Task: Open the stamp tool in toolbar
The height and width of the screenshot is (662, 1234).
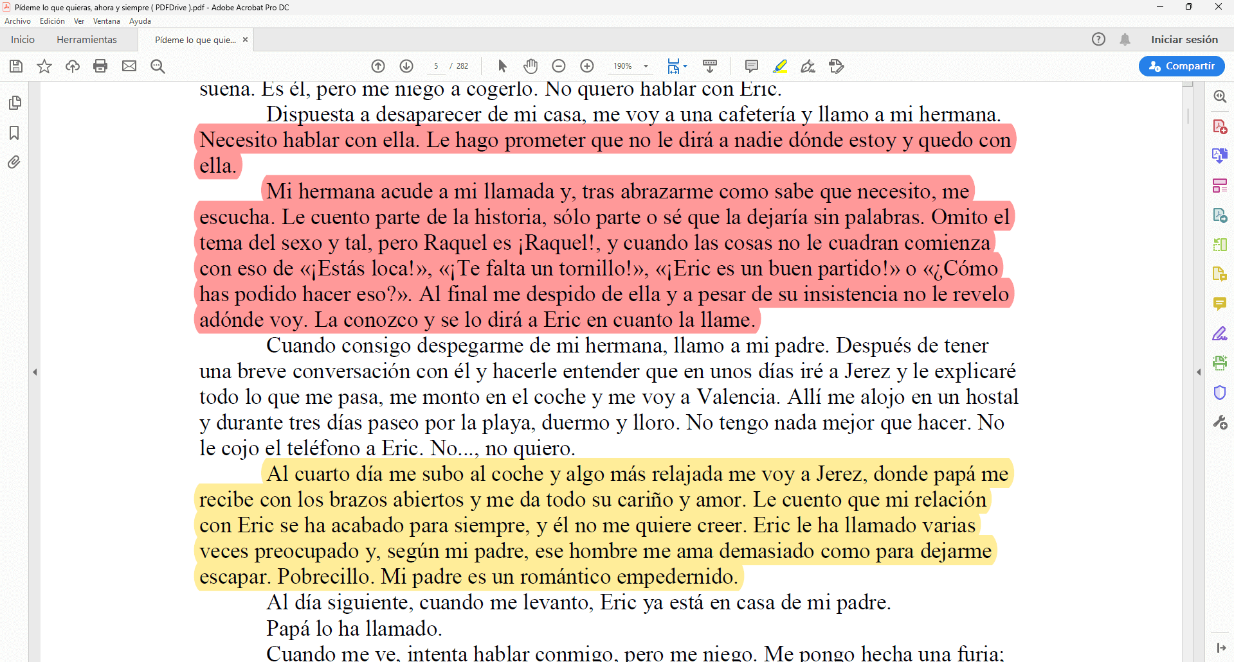Action: coord(836,66)
